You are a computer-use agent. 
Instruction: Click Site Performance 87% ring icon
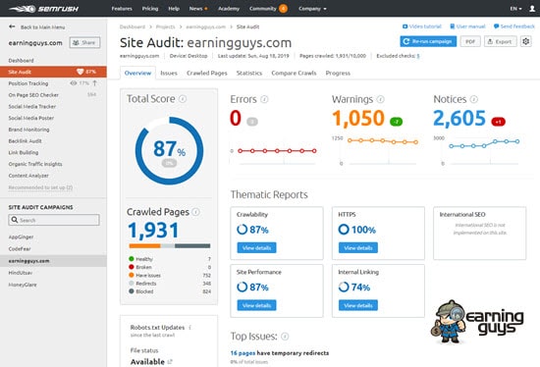point(243,287)
